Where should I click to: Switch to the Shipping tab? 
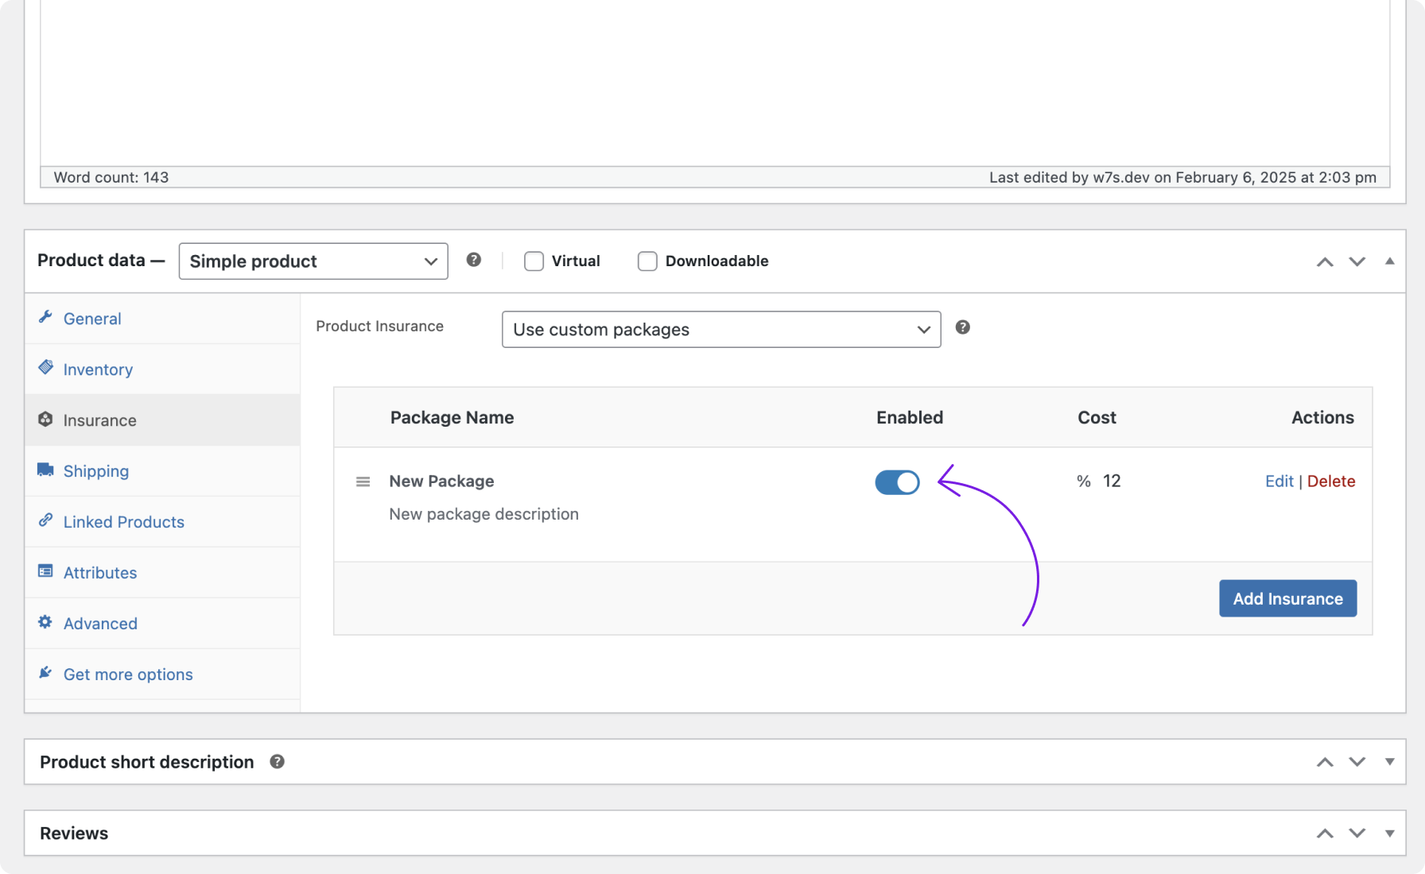pos(95,470)
